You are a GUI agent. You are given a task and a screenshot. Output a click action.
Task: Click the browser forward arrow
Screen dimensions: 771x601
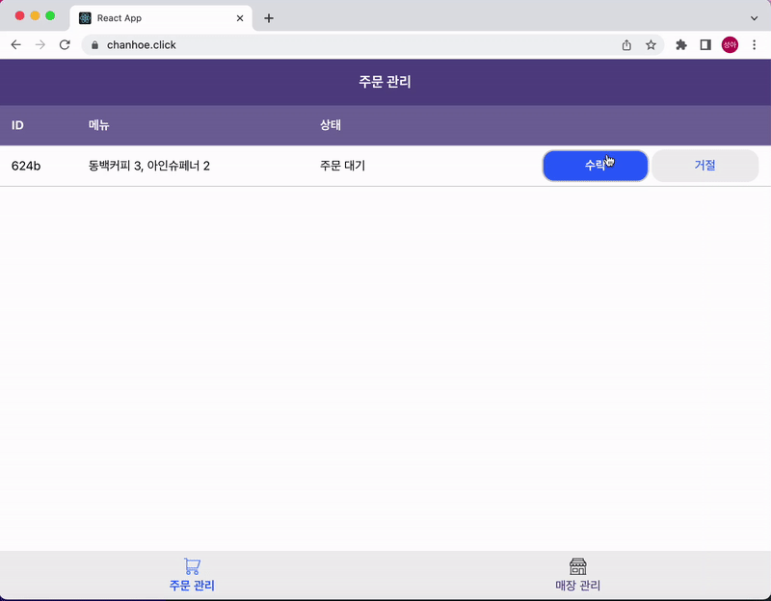pyautogui.click(x=40, y=44)
